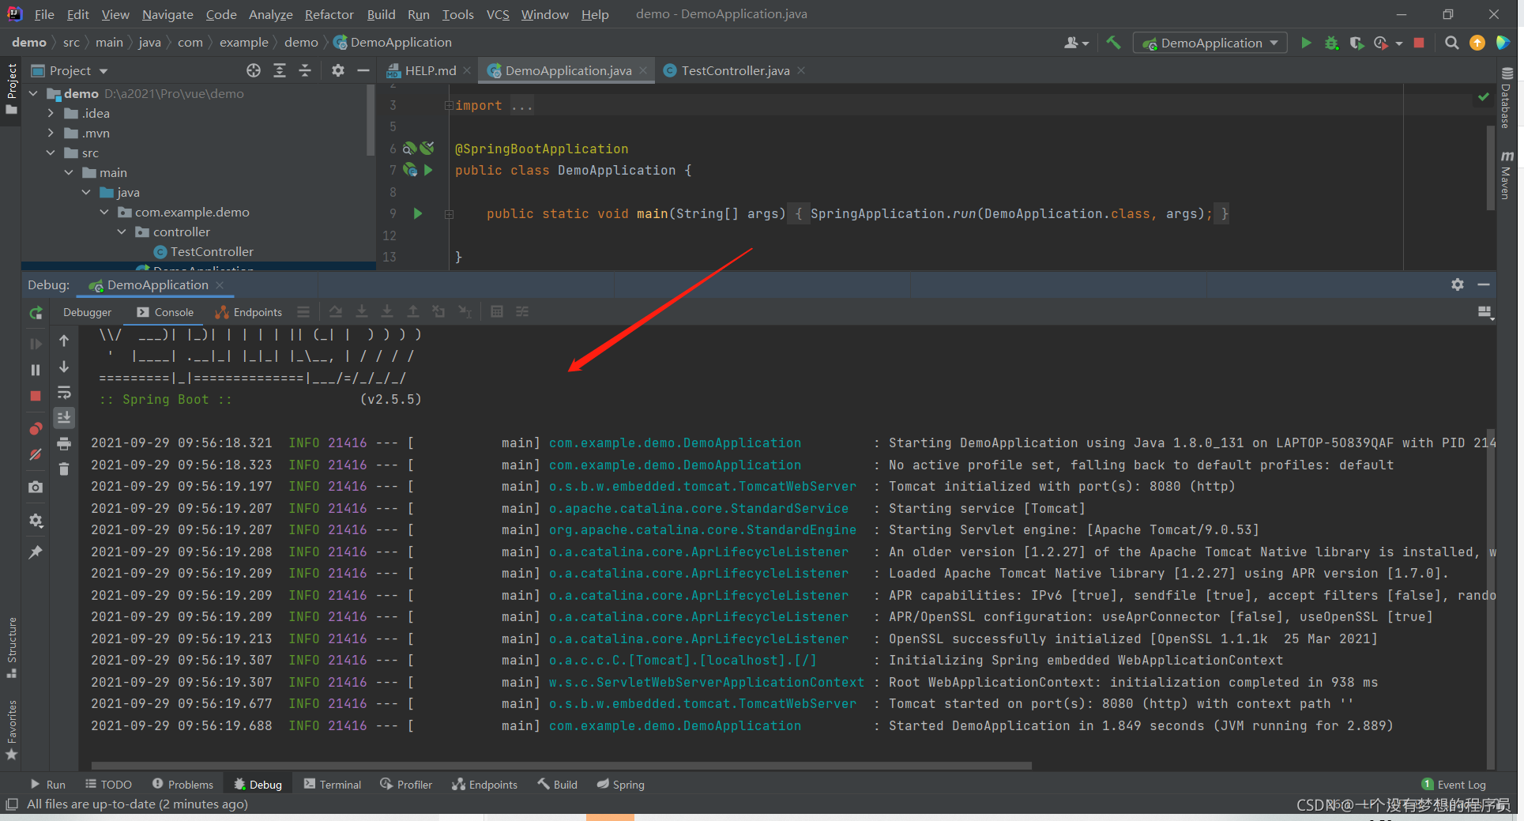The image size is (1524, 821).
Task: Open debugger settings gear in left sidebar
Action: click(x=36, y=521)
